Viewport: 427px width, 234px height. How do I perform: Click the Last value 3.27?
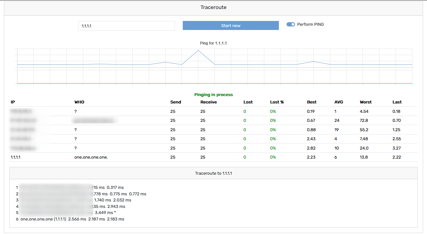[397, 148]
